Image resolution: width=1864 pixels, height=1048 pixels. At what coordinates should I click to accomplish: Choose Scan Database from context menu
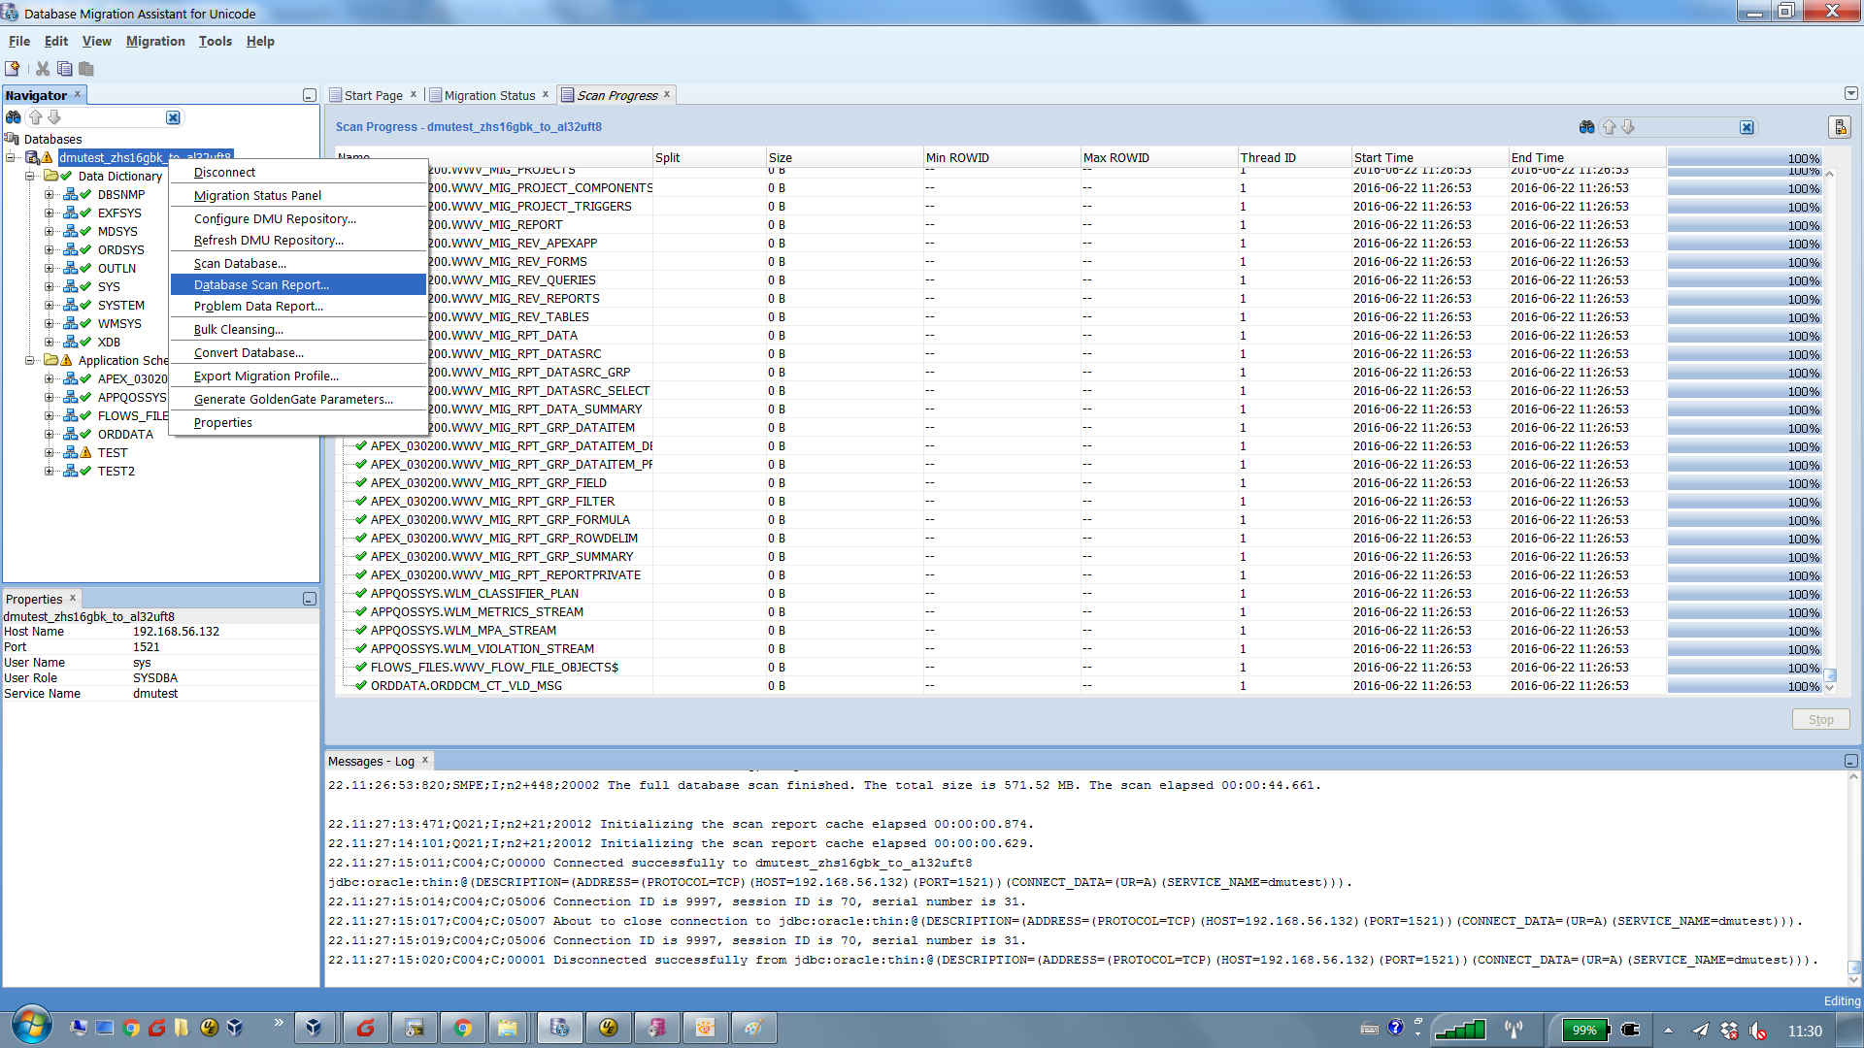(x=298, y=263)
